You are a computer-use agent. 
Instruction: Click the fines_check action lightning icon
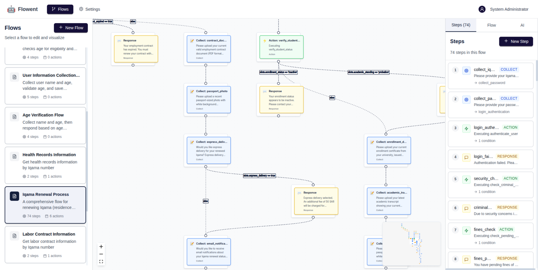(466, 230)
